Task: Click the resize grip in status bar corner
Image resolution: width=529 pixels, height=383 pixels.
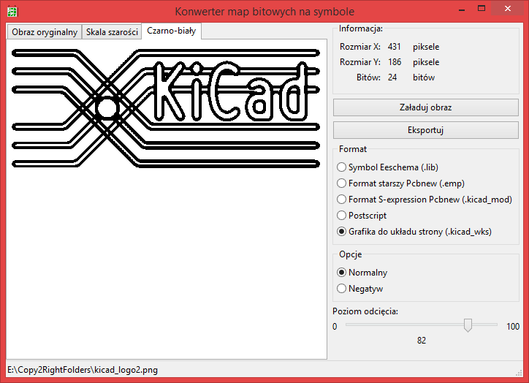Action: (519, 373)
